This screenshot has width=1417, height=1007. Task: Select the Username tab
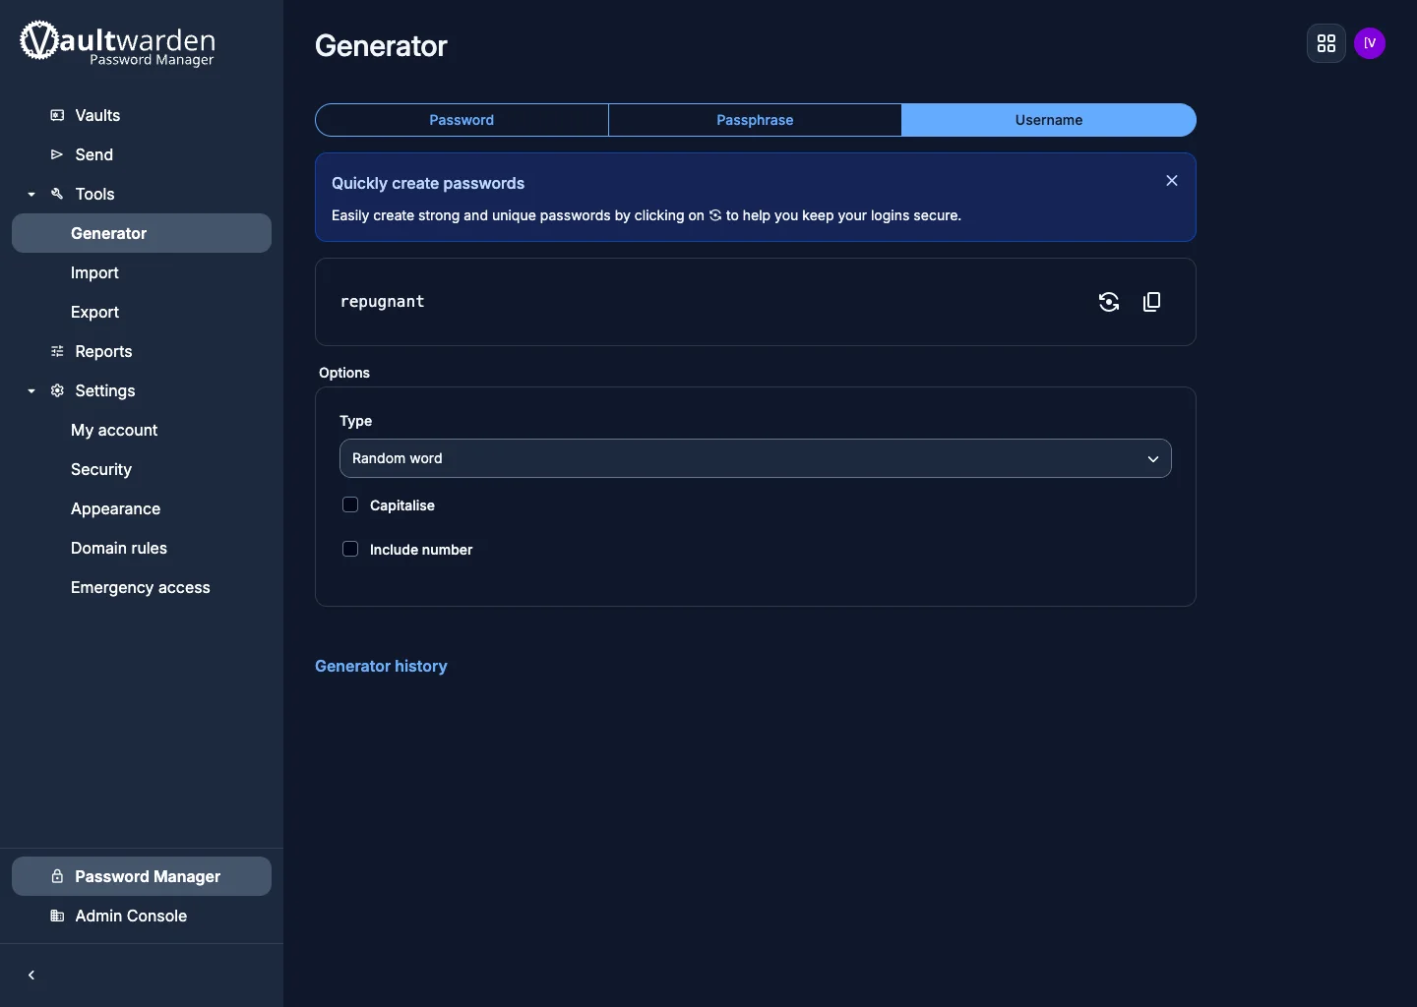[x=1049, y=120]
